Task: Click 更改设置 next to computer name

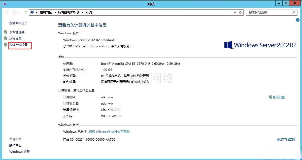Action: [278, 97]
